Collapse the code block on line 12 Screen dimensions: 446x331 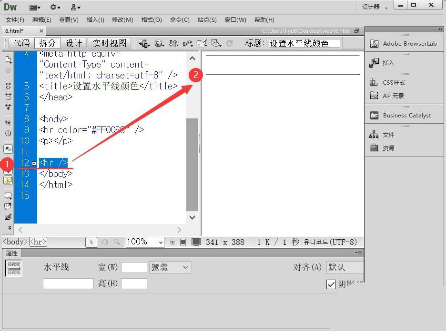(34, 163)
